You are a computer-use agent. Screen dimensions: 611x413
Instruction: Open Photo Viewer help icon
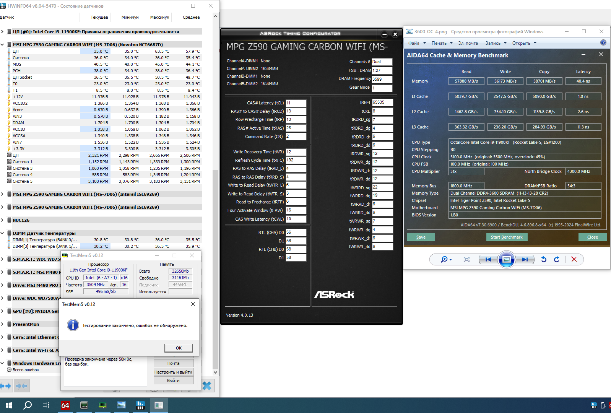[x=603, y=43]
